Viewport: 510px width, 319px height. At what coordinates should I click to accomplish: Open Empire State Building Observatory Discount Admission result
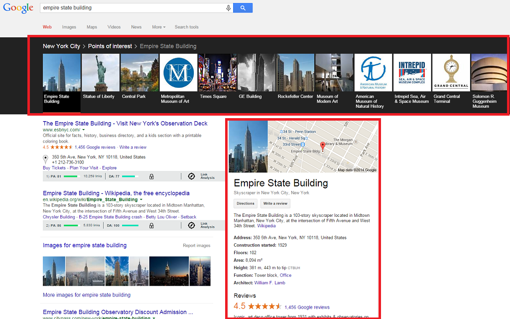118,312
